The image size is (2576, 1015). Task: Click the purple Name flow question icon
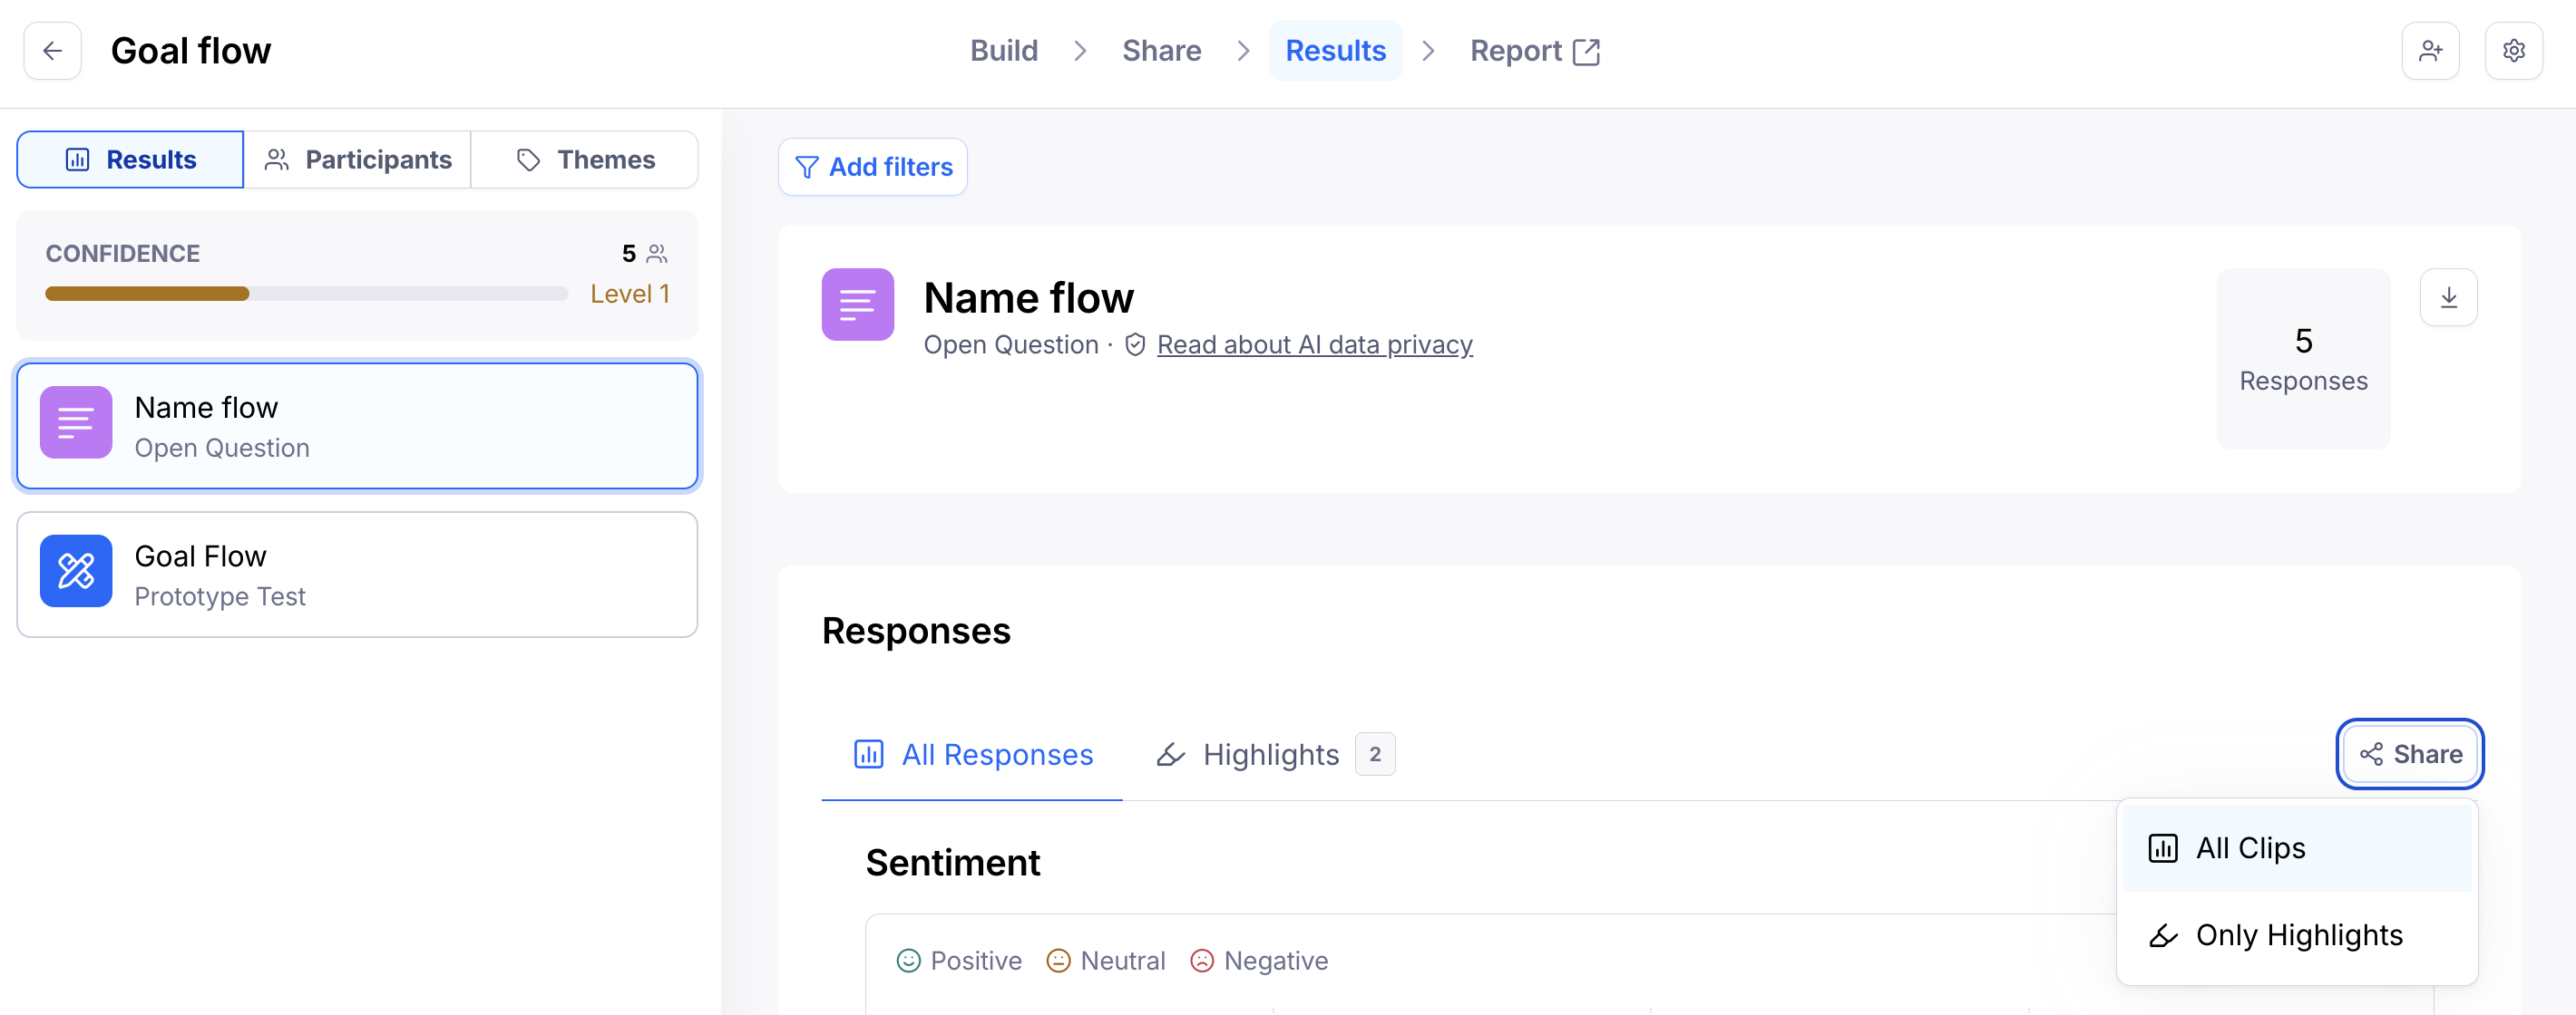[76, 422]
